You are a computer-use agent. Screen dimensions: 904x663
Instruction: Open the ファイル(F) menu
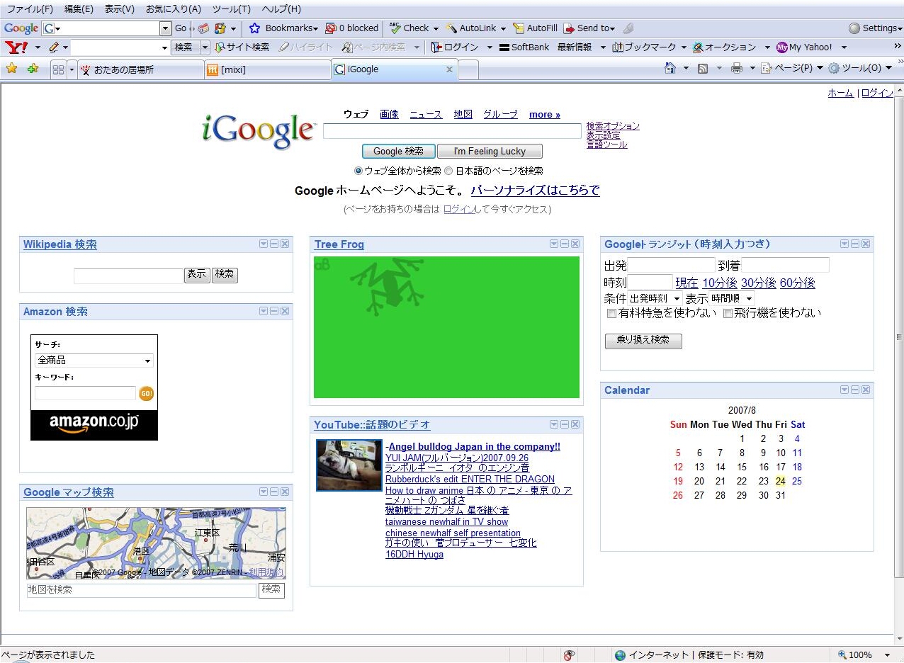pos(30,9)
